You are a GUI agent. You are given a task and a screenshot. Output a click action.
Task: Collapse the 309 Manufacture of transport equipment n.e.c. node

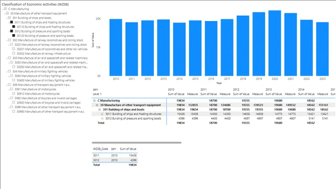[7, 85]
